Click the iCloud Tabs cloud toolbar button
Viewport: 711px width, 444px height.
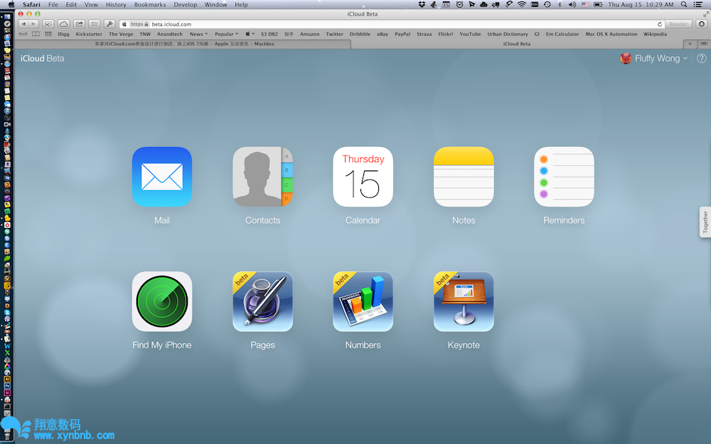tap(63, 24)
